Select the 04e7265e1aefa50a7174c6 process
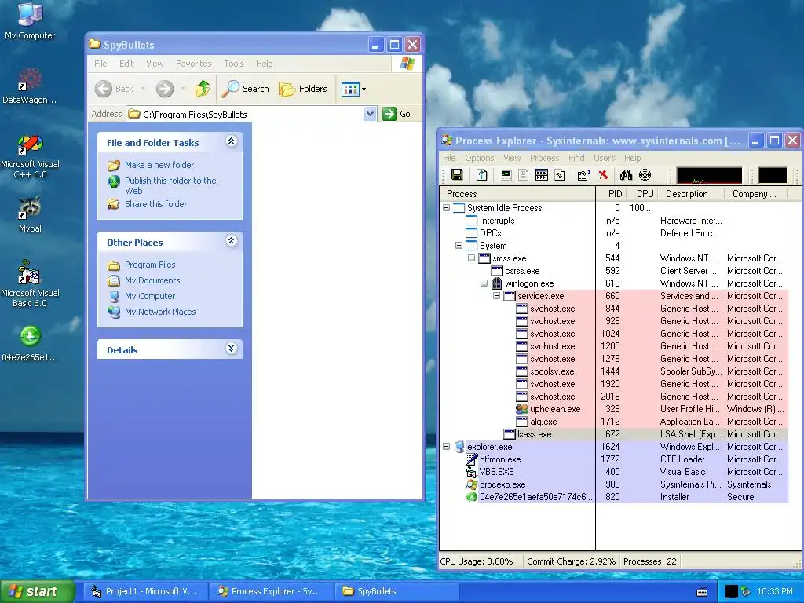 (x=613, y=497)
